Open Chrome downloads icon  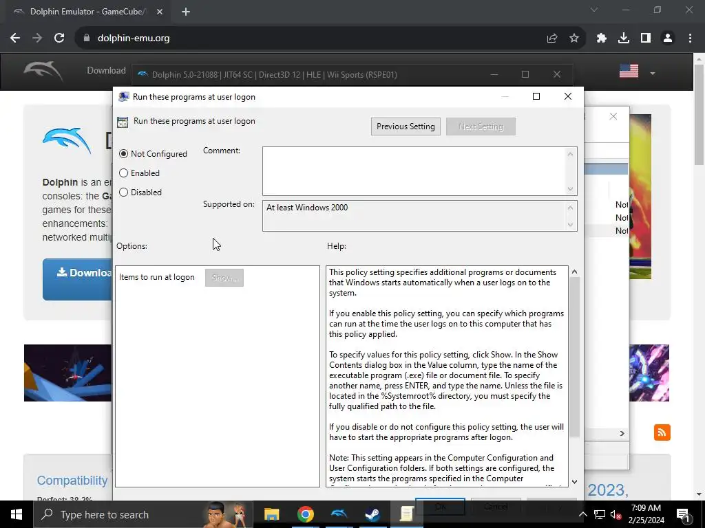(x=624, y=38)
